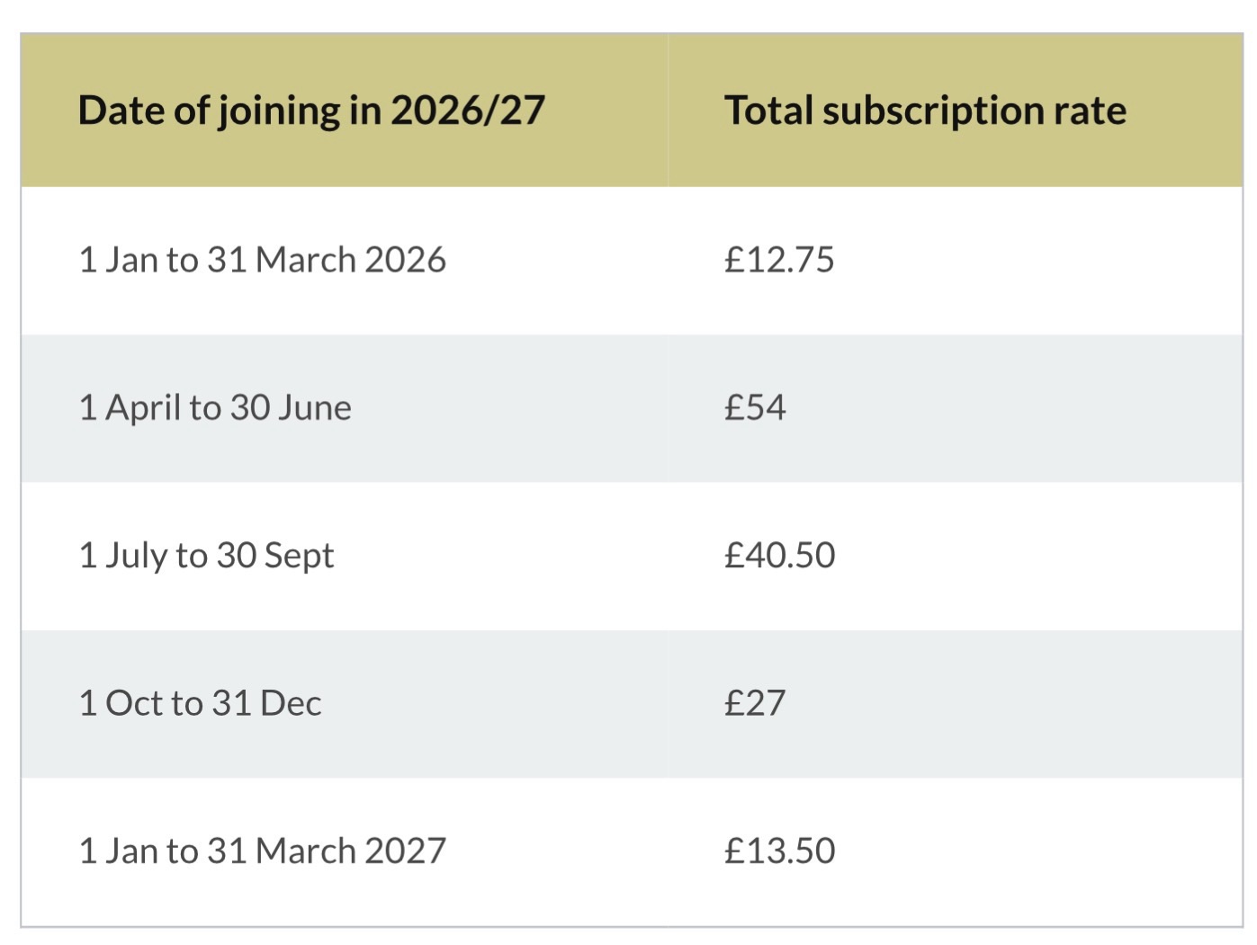Select the "1 April to 30 June" cell
Viewport: 1257px width, 945px height.
(x=215, y=408)
